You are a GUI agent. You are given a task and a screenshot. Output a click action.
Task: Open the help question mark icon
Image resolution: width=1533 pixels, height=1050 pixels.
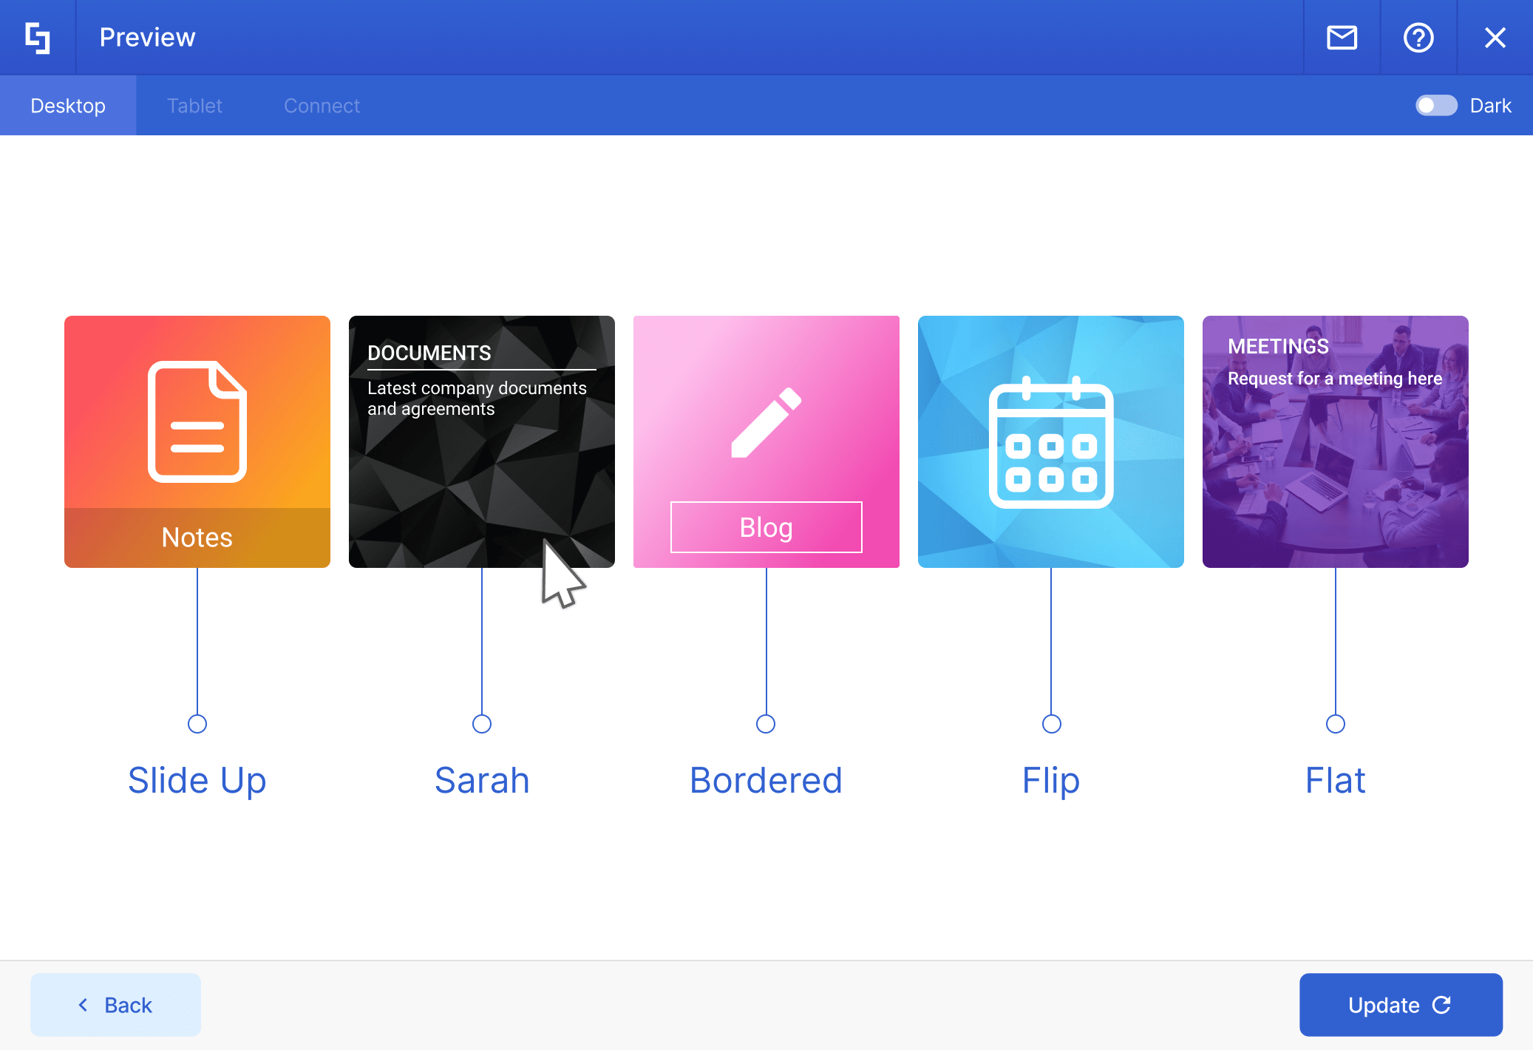(x=1418, y=38)
